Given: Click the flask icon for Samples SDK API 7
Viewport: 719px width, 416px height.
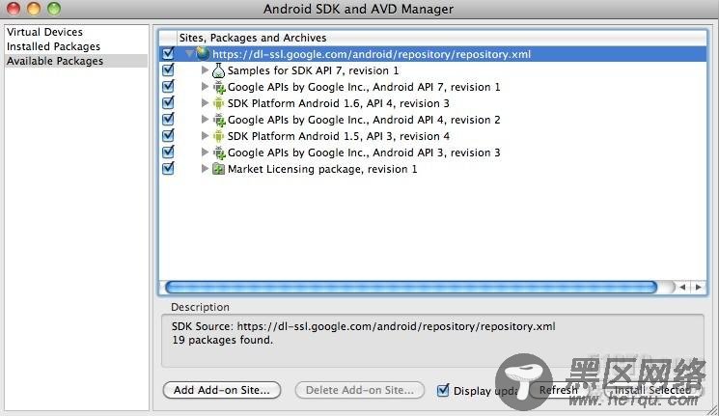Looking at the screenshot, I should tap(218, 70).
